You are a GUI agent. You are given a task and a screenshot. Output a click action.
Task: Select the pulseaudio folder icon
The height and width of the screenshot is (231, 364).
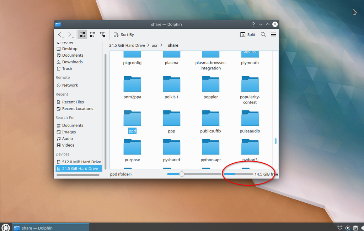[250, 118]
